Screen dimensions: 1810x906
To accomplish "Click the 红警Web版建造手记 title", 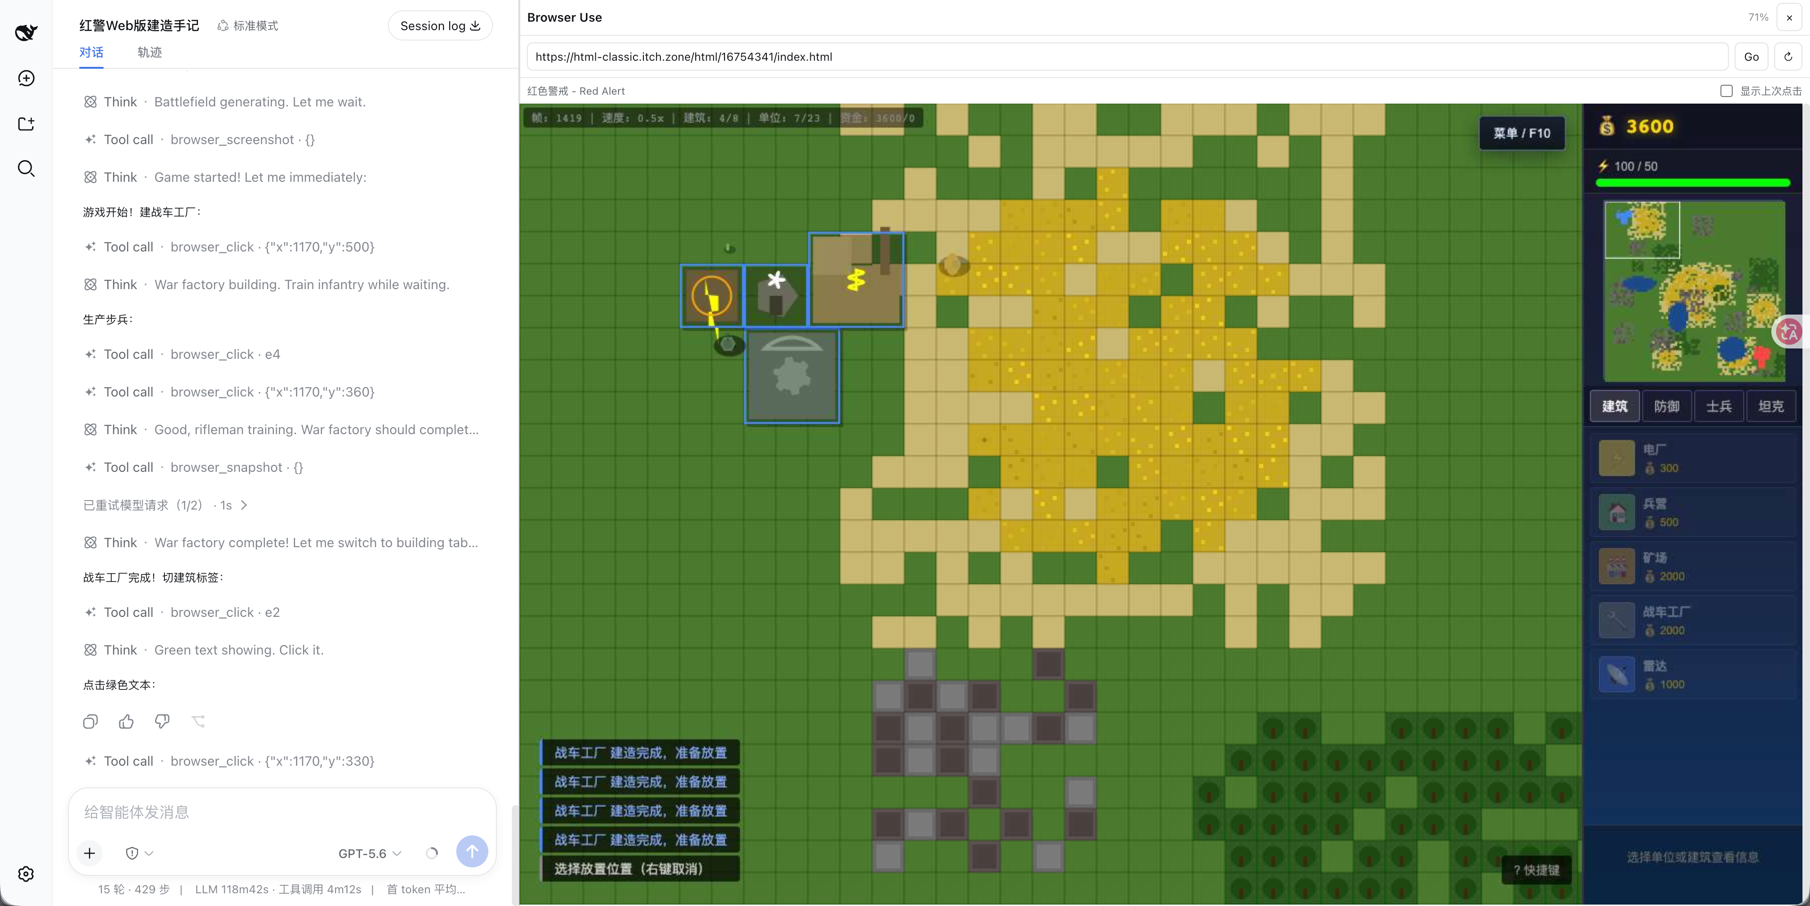I will 139,26.
